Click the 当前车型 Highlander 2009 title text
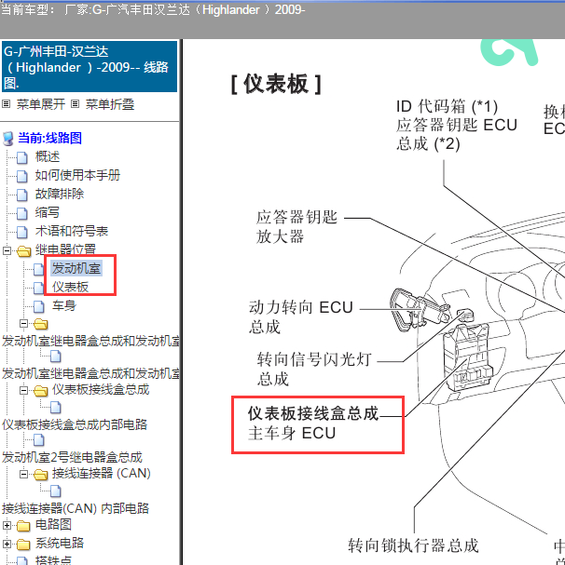The width and height of the screenshot is (565, 565). pyautogui.click(x=153, y=9)
